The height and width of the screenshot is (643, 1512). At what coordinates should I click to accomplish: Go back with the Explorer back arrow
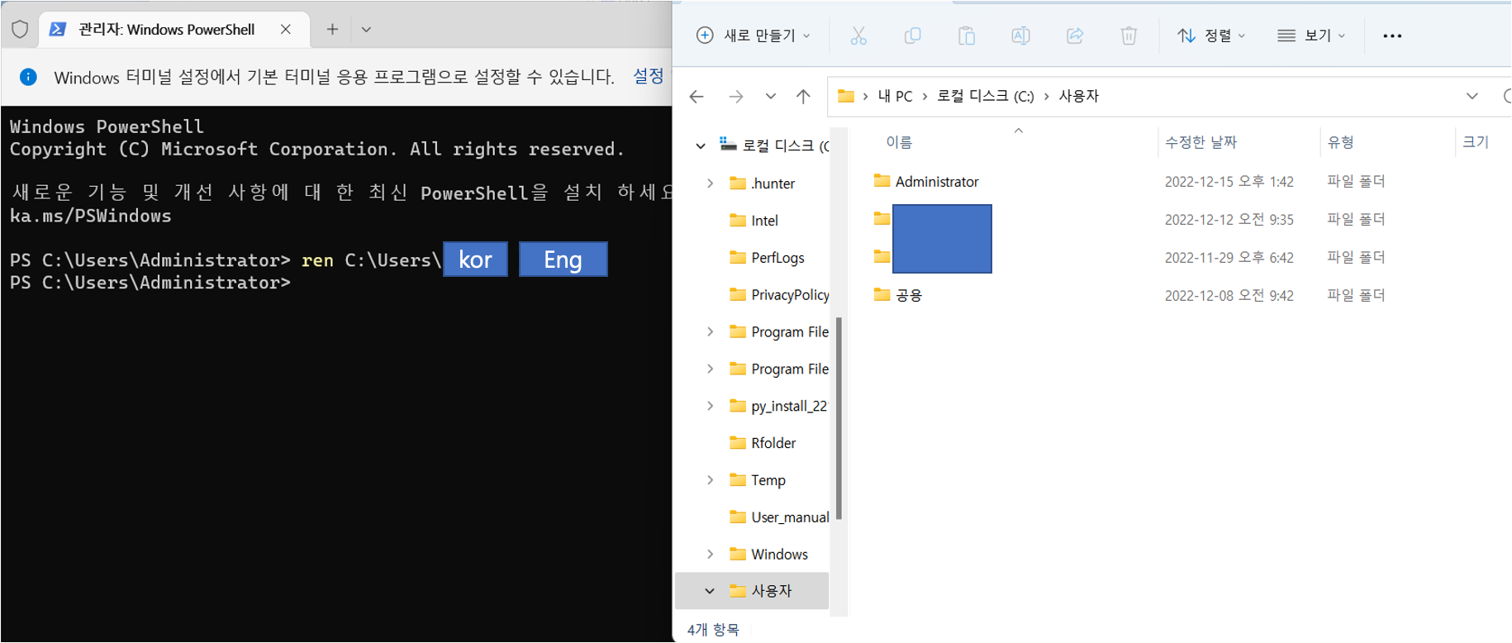click(x=697, y=97)
